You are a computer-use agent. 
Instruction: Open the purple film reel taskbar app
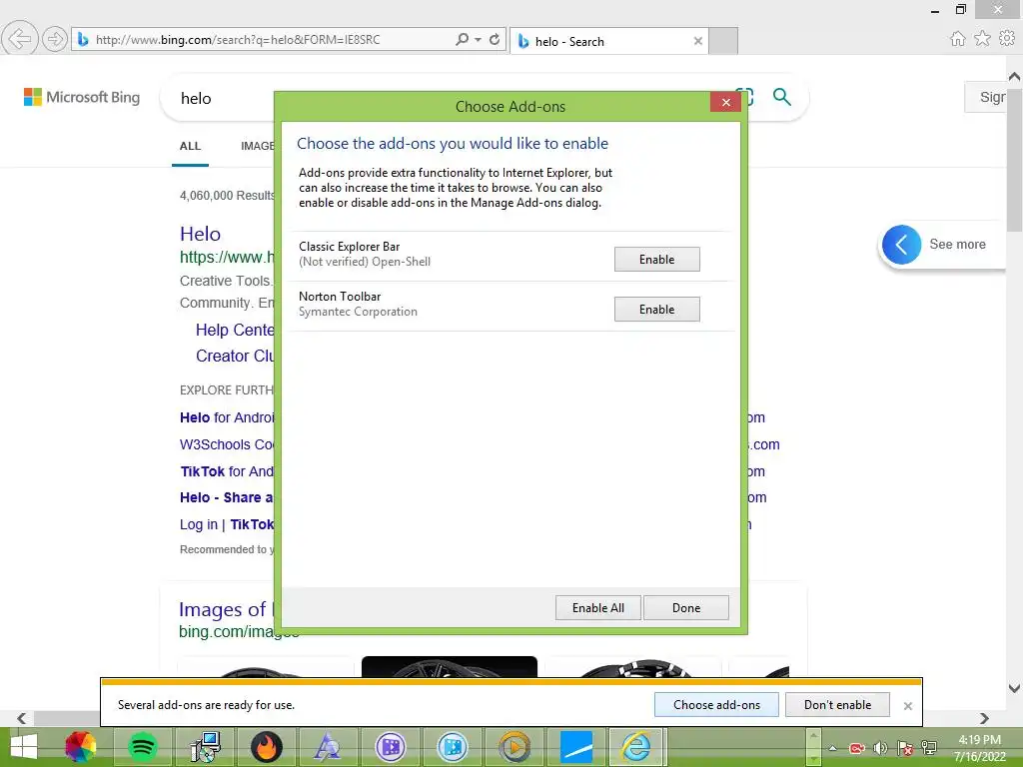[x=391, y=747]
